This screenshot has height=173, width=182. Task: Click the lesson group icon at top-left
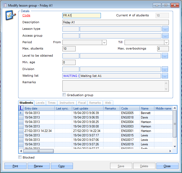click(x=9, y=16)
